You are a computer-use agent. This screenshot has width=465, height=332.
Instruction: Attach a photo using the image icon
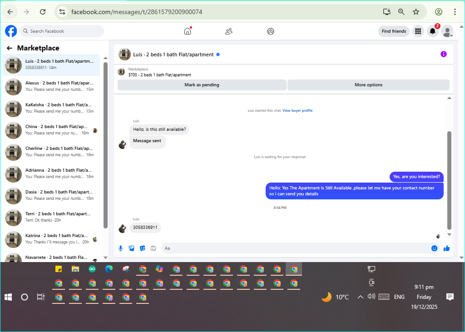(x=132, y=248)
